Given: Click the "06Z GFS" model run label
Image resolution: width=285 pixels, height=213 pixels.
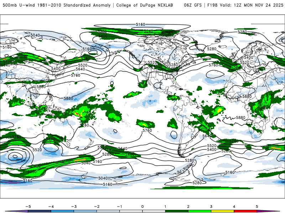Looking at the screenshot, I should coord(193,5).
